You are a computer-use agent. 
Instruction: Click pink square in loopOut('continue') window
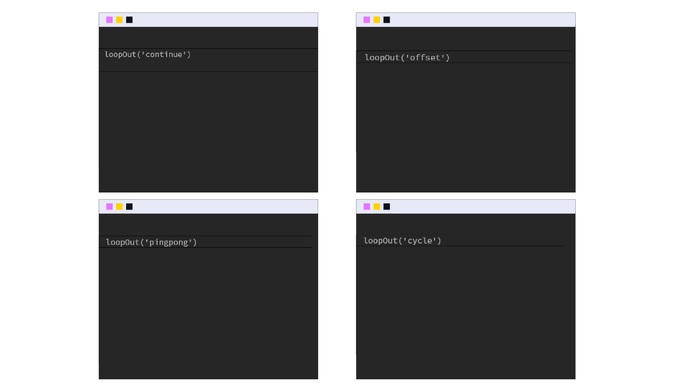[109, 20]
